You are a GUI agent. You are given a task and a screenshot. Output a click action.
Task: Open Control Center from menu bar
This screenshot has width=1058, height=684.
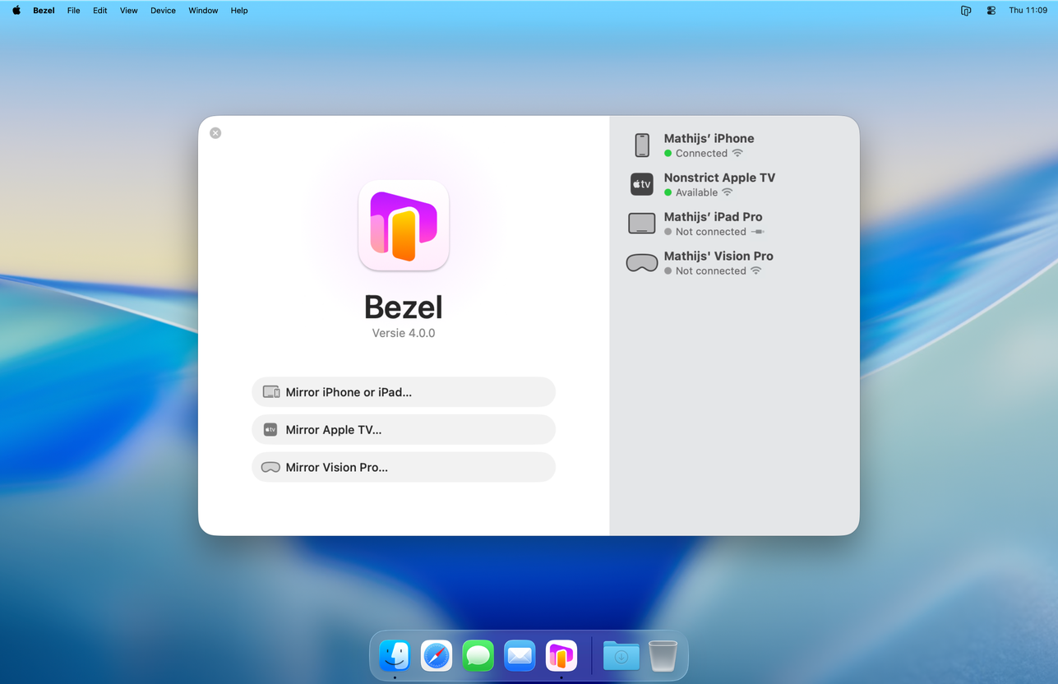coord(991,11)
